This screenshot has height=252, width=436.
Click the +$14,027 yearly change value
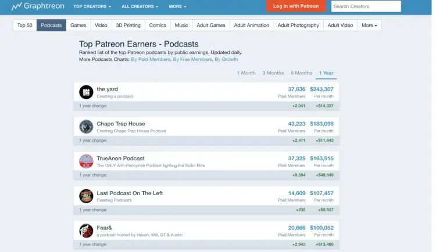pyautogui.click(x=324, y=106)
